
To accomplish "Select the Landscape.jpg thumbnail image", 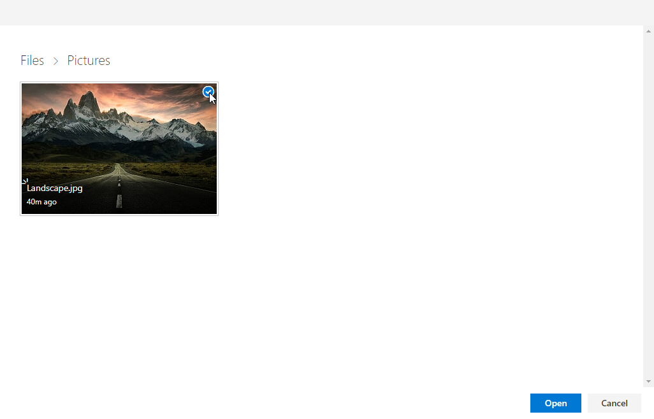I will click(119, 149).
